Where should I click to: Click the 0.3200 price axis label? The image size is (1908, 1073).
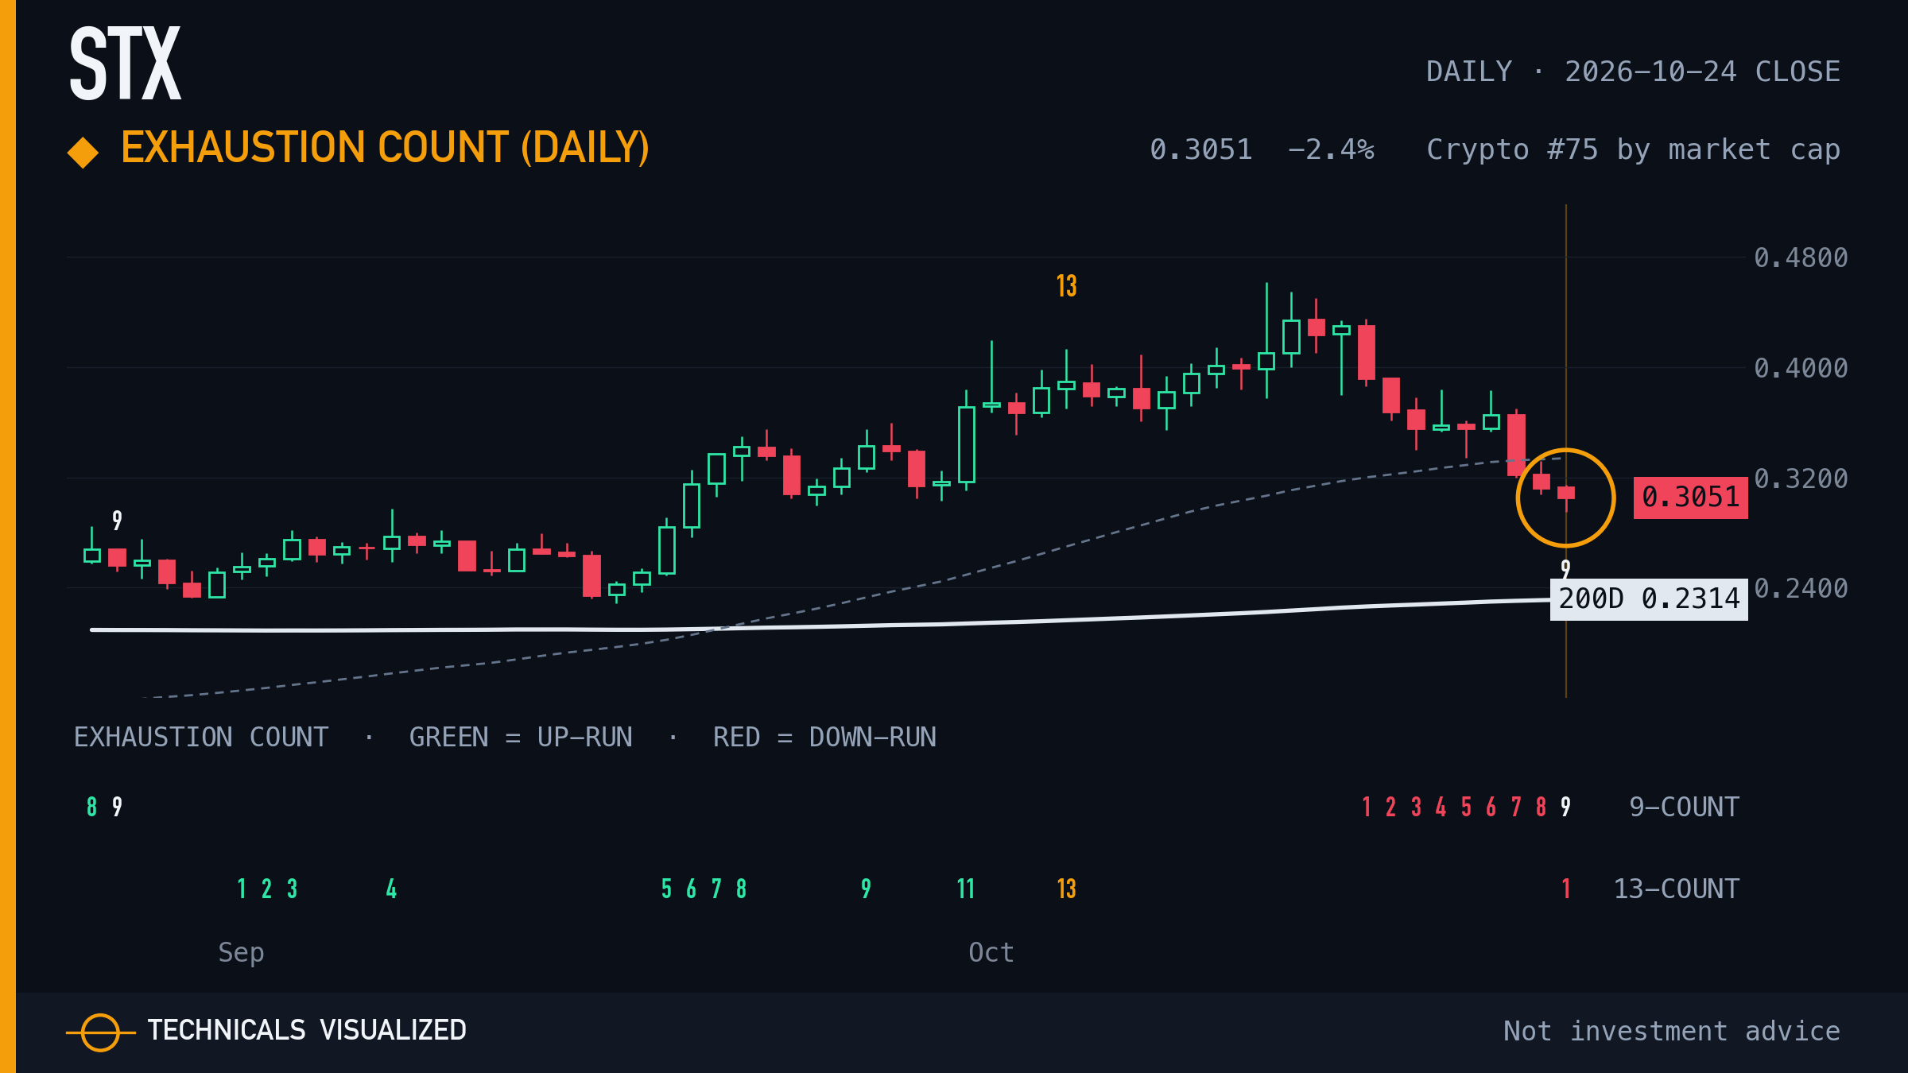click(1801, 478)
